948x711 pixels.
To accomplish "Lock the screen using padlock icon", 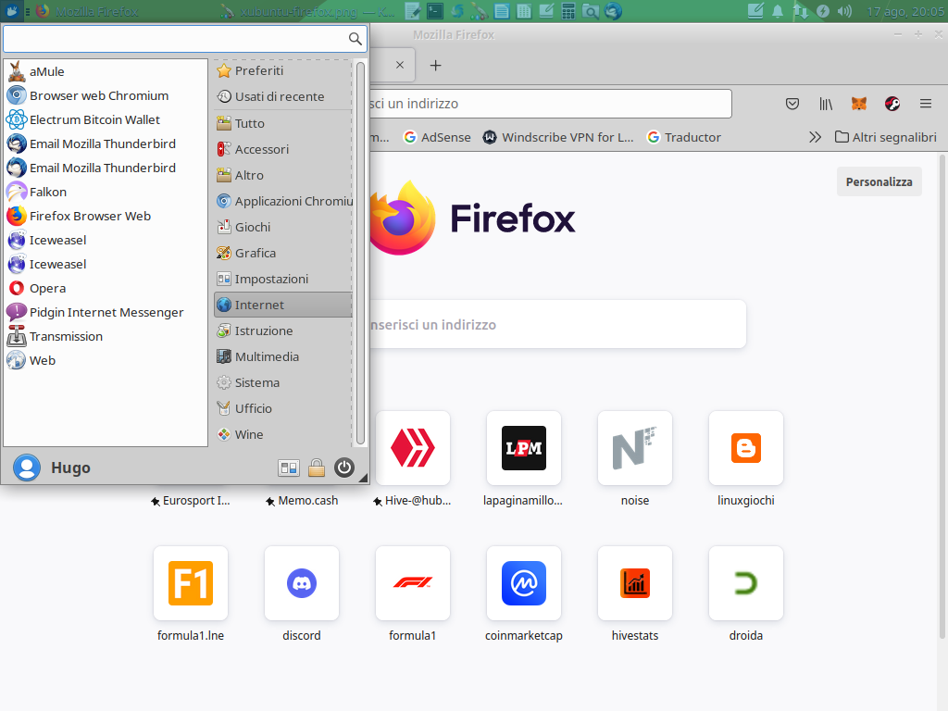I will pos(317,468).
